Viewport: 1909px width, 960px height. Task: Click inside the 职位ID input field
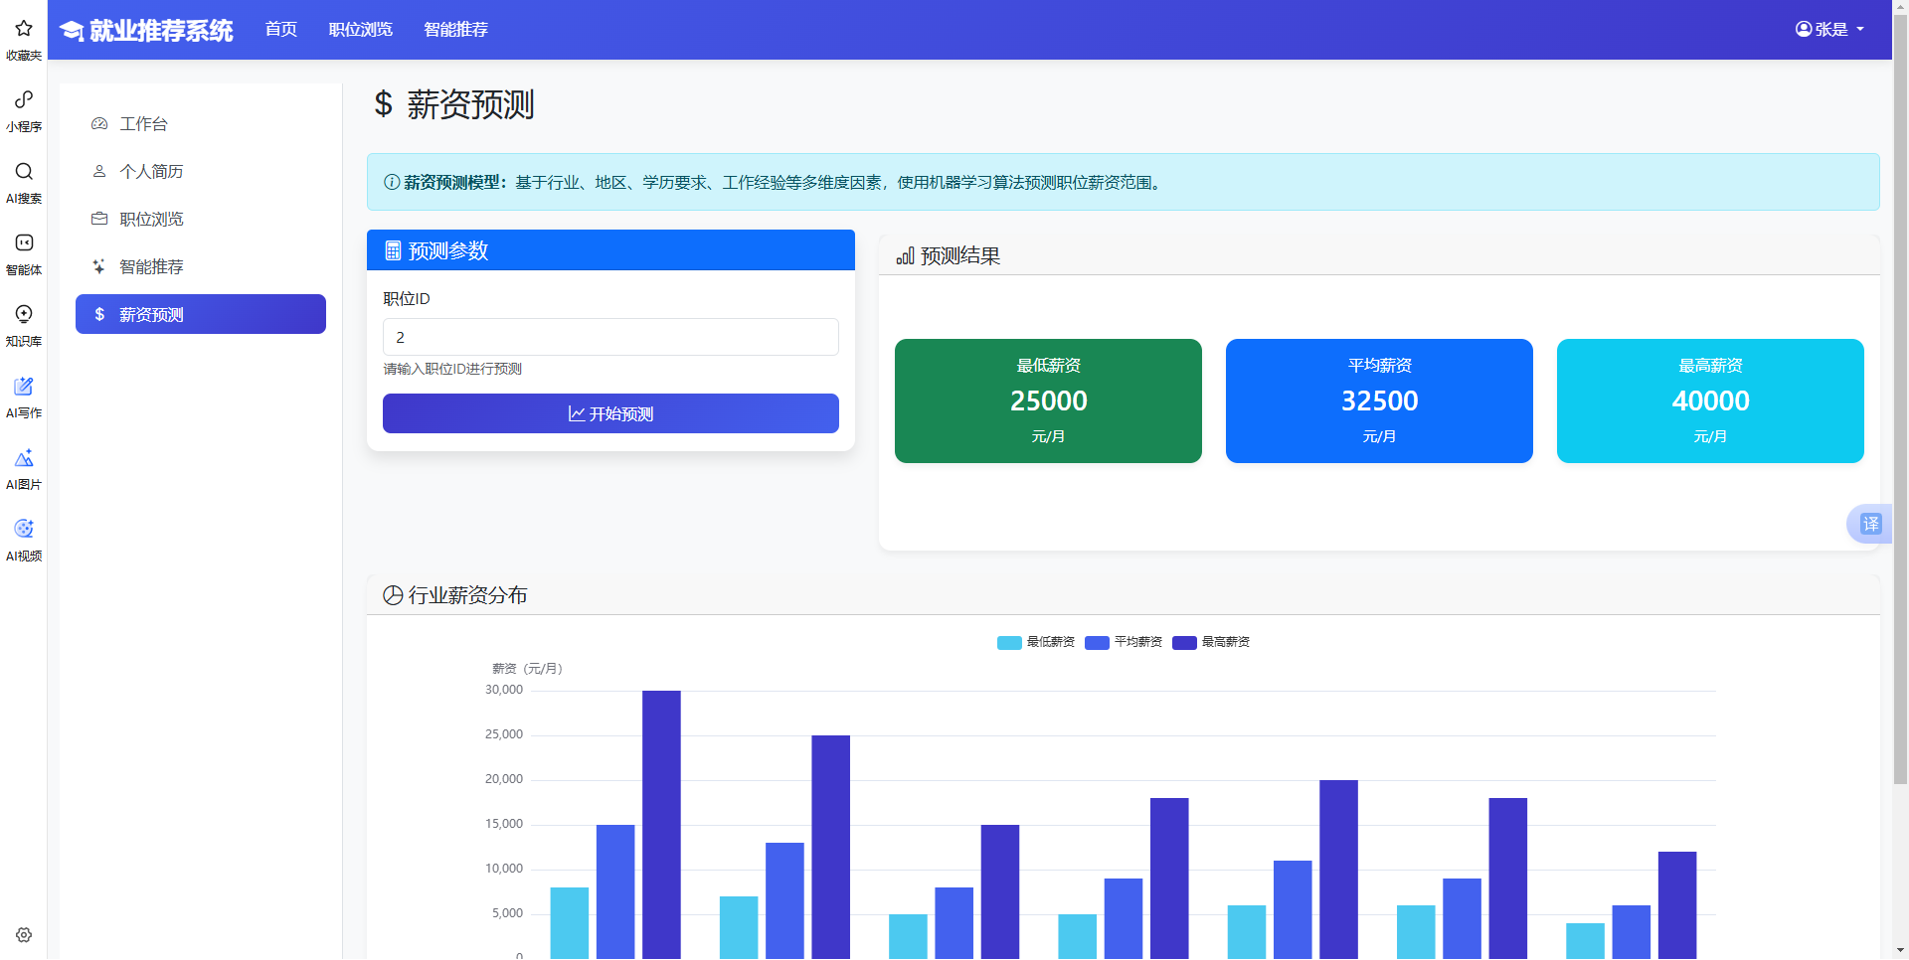coord(609,337)
